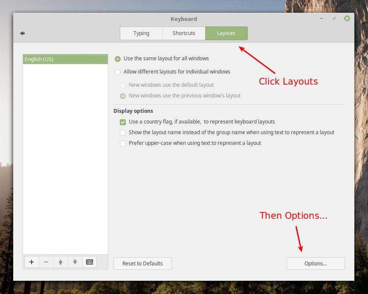The height and width of the screenshot is (294, 368).
Task: Move the layout up in the list
Action: coord(61,262)
